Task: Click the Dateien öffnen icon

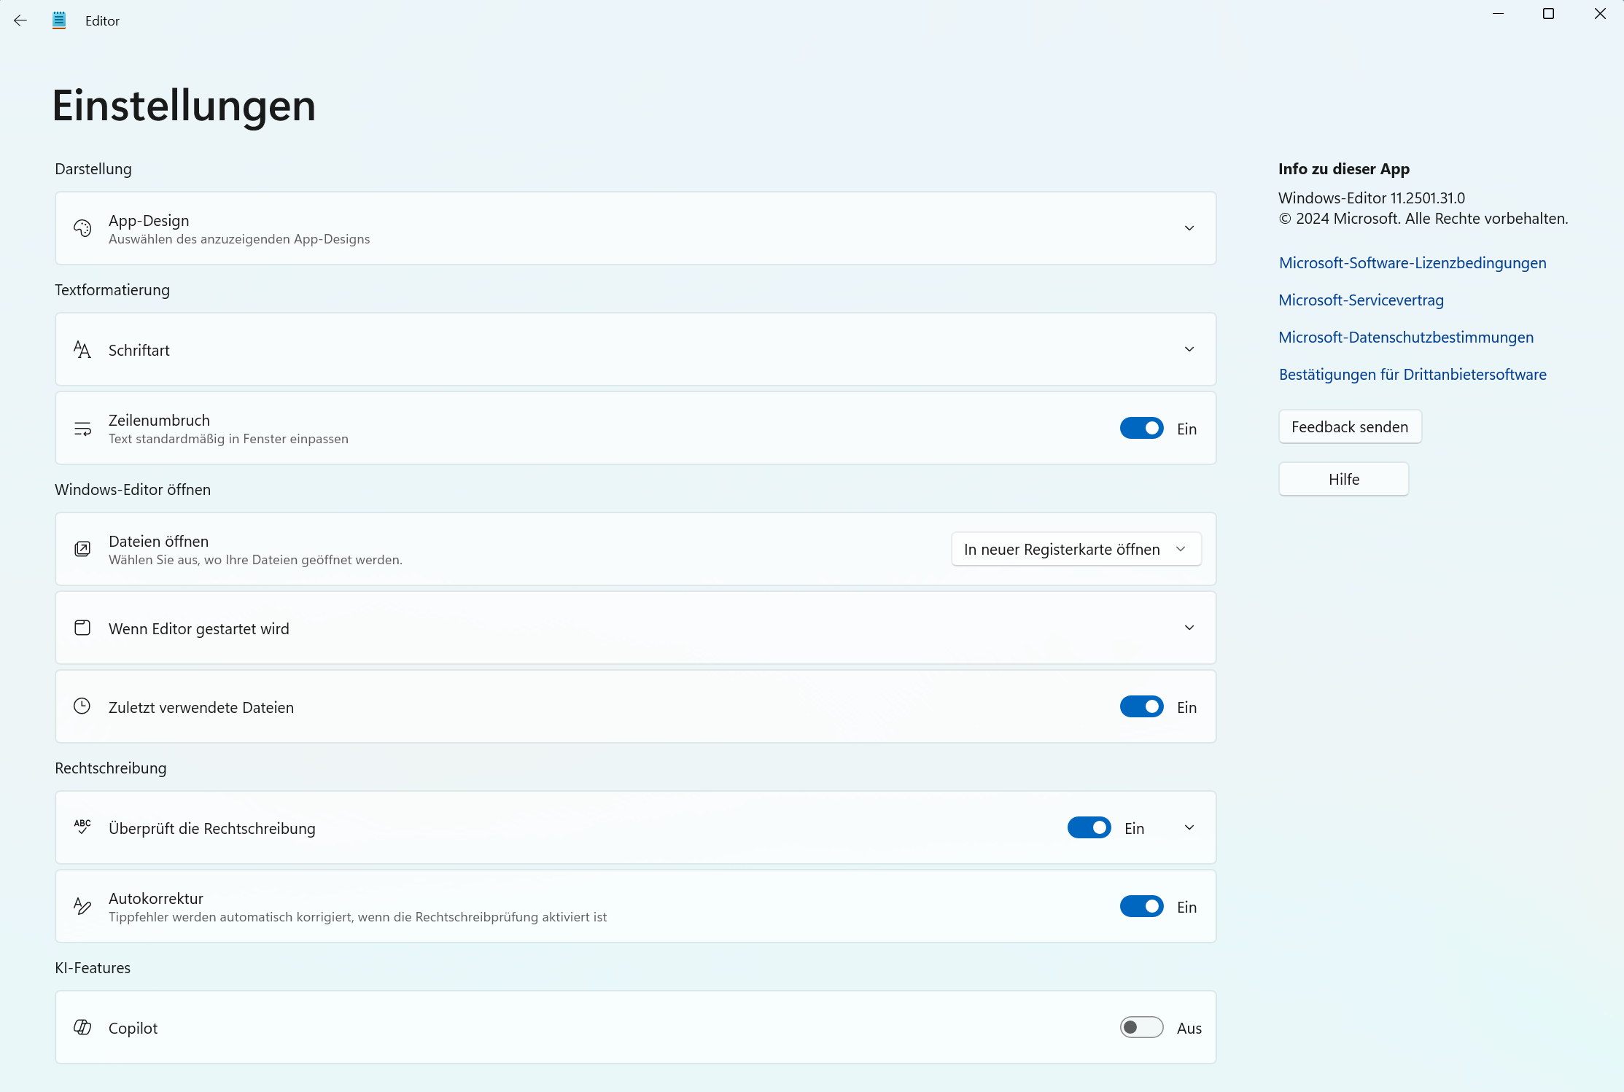Action: coord(82,549)
